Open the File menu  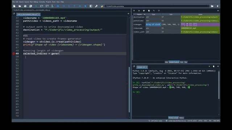[x=13, y=2]
